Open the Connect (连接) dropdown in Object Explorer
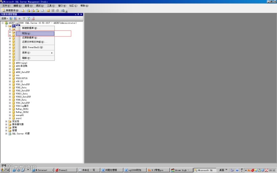277x173 pixels. tap(5, 18)
